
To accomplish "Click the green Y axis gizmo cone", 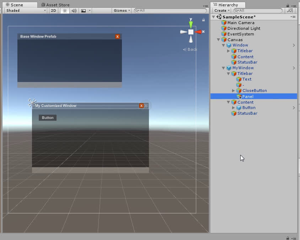I will (x=191, y=24).
